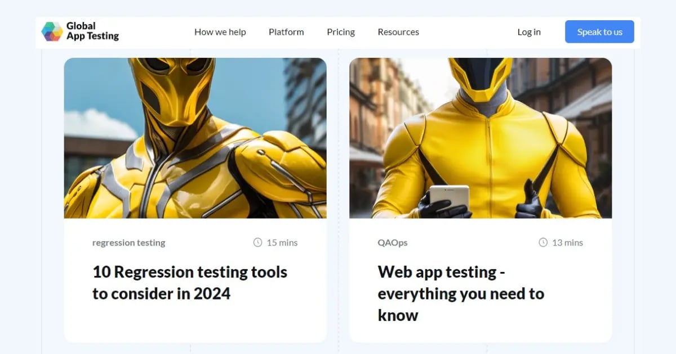Click the Global App Testing logo text

pyautogui.click(x=92, y=31)
